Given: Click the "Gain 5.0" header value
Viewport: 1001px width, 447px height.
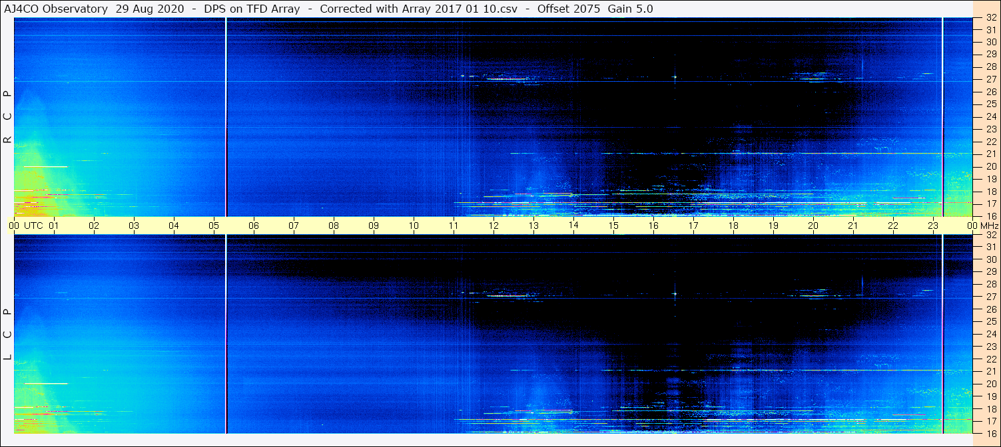Looking at the screenshot, I should coord(631,9).
